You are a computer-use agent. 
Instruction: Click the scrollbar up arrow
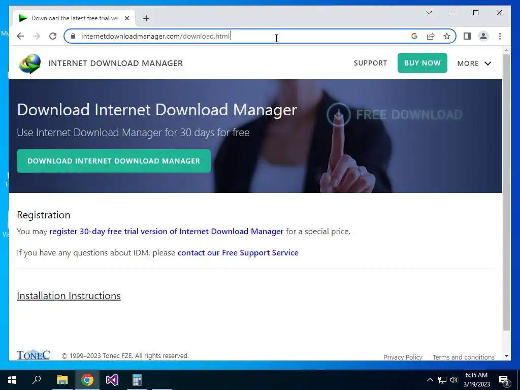coord(506,50)
